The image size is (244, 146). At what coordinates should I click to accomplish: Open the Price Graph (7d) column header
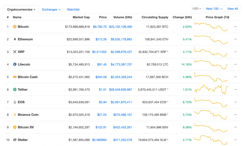(217, 17)
